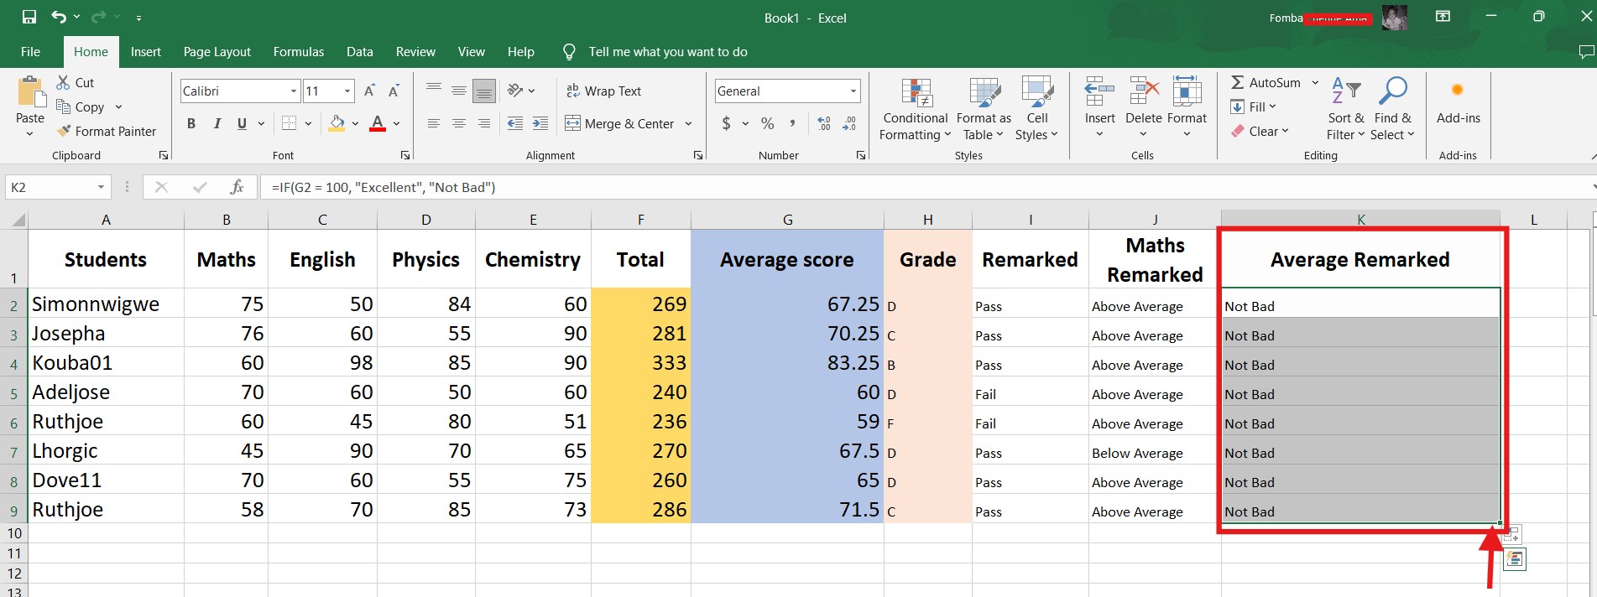
Task: Click the Percent Style icon
Action: pos(767,123)
